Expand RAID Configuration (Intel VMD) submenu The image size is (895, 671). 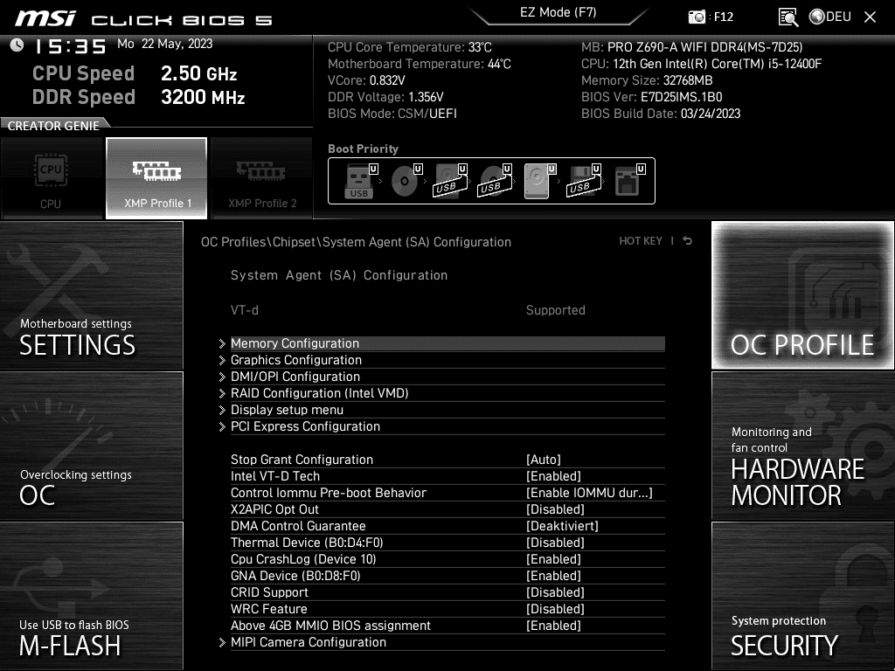coord(447,393)
